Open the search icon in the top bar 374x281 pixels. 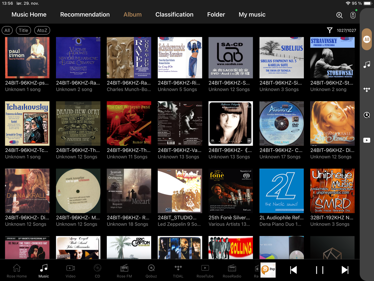[x=339, y=15]
